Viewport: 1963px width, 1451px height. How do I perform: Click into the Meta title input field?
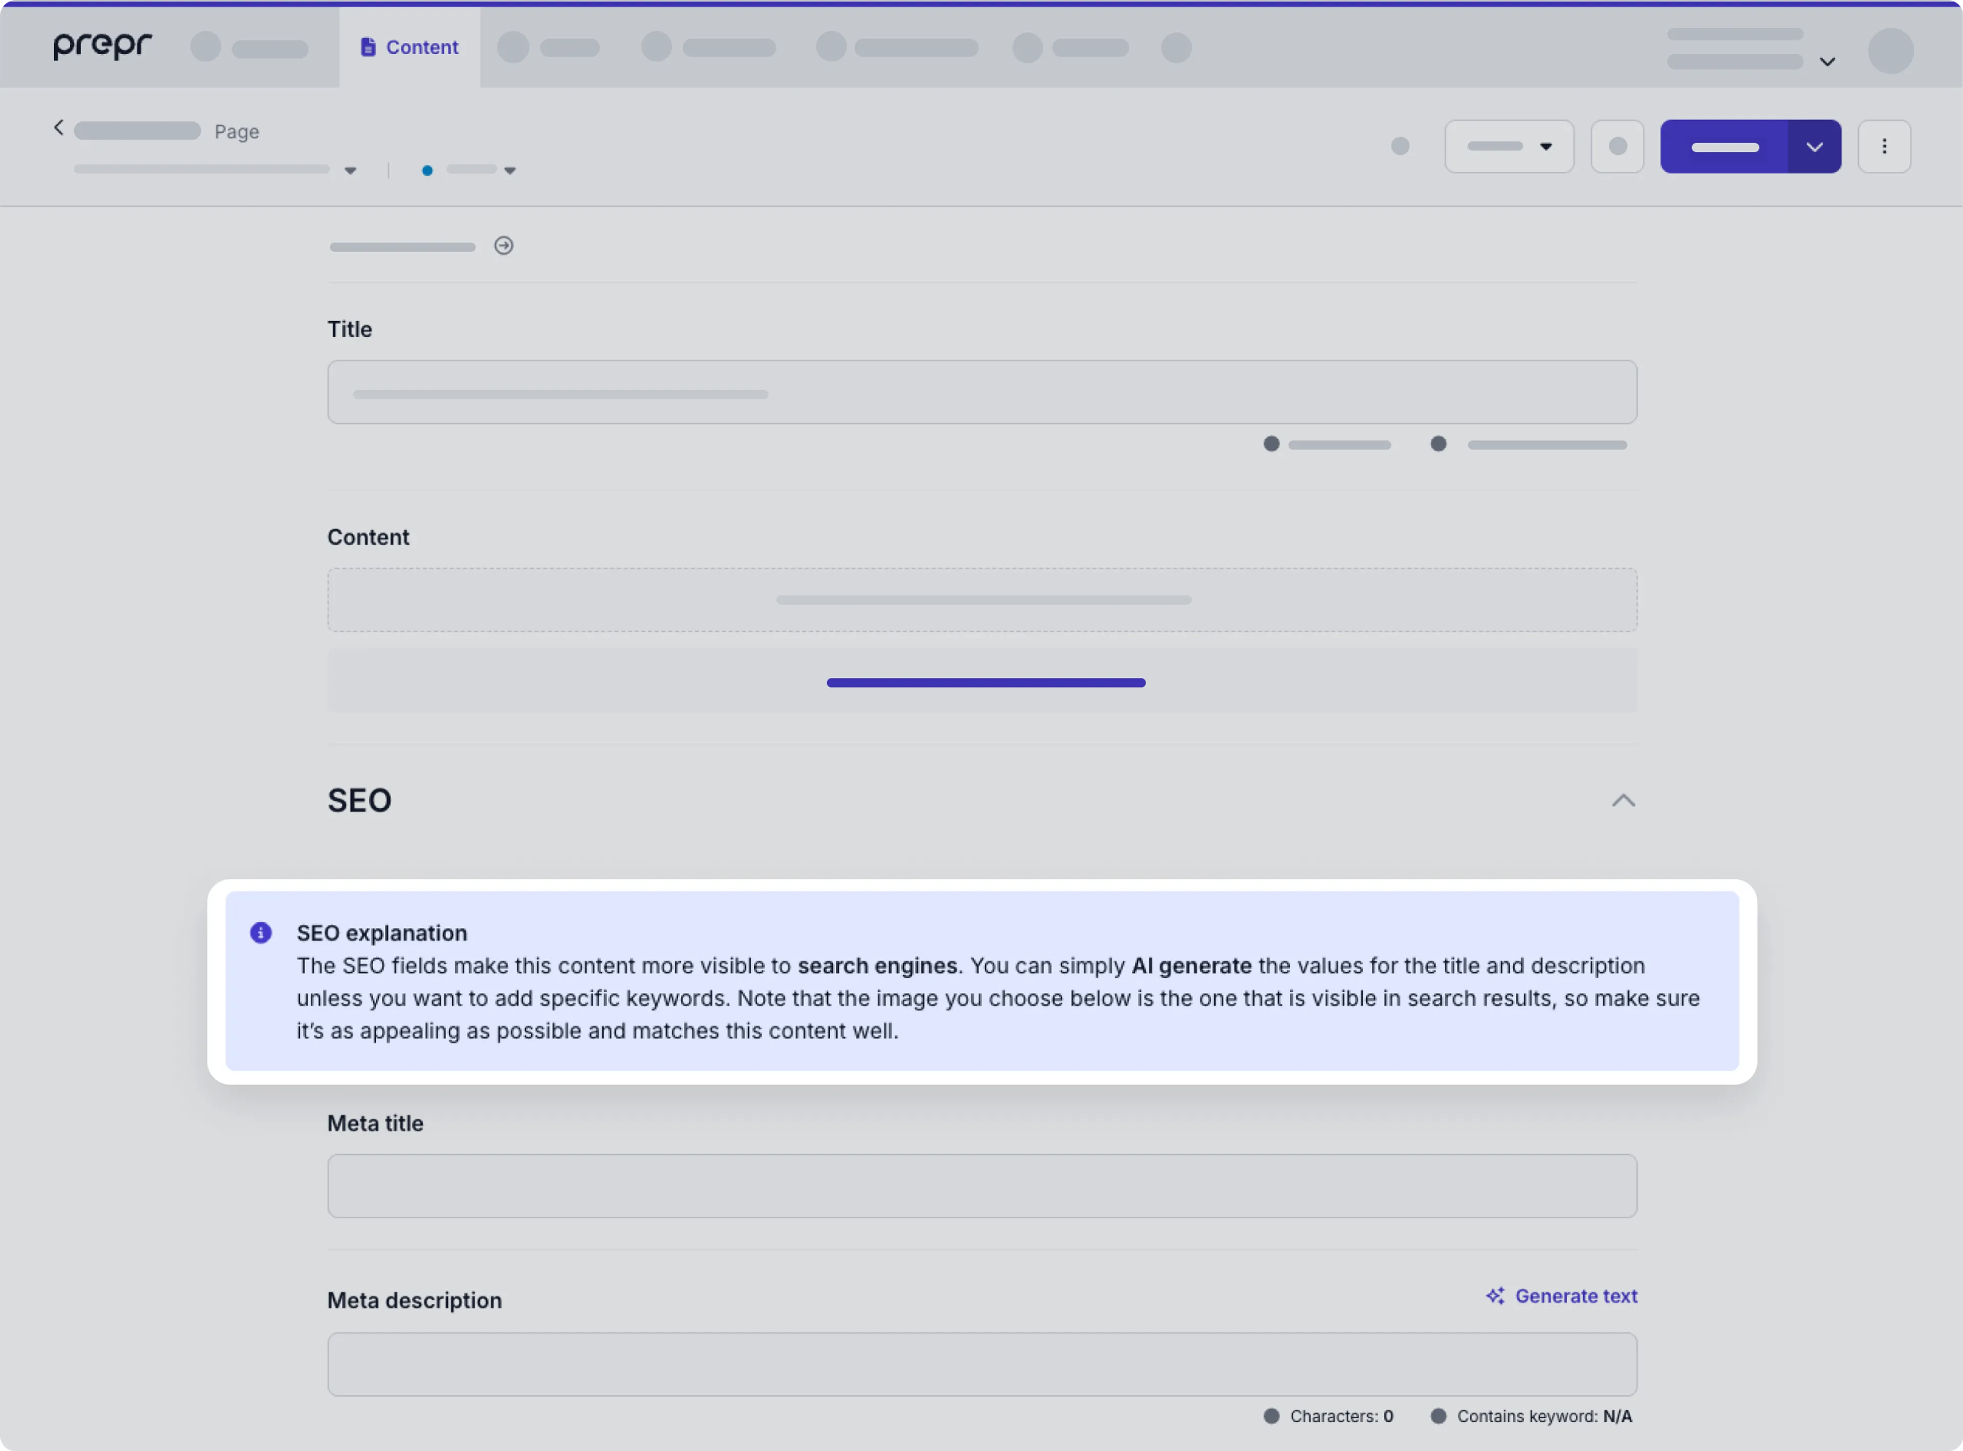pyautogui.click(x=982, y=1186)
